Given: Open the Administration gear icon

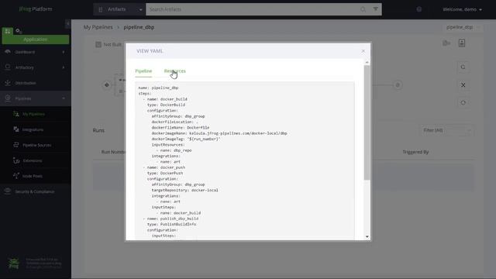Looking at the screenshot, I should 19,31.
